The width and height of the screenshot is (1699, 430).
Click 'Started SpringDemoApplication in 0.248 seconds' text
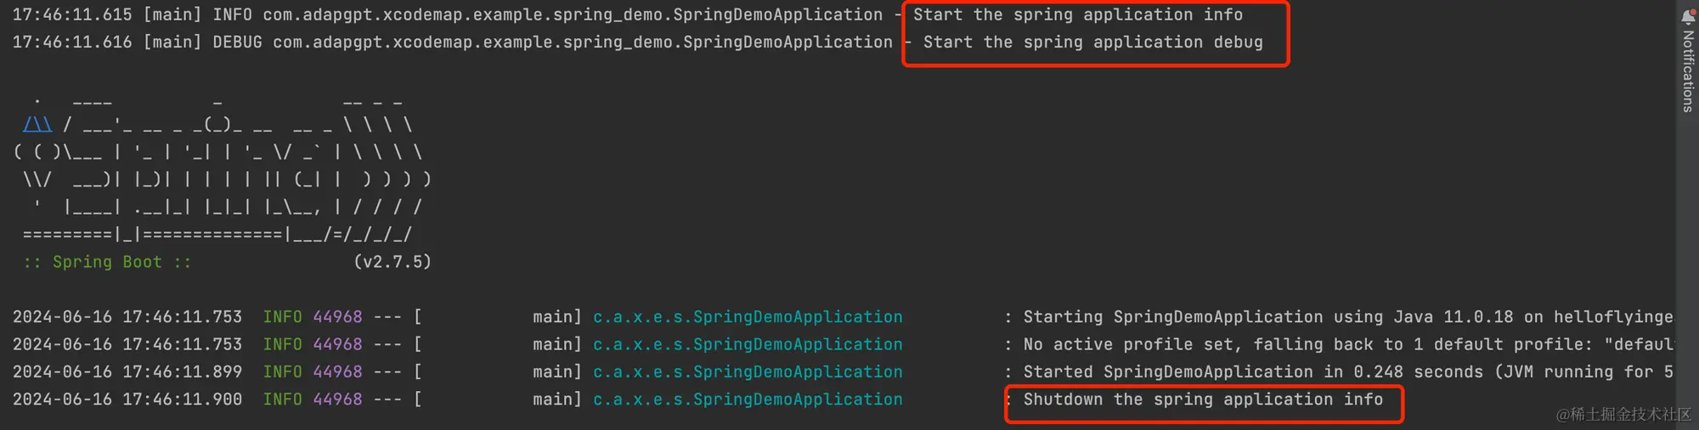click(x=1253, y=371)
